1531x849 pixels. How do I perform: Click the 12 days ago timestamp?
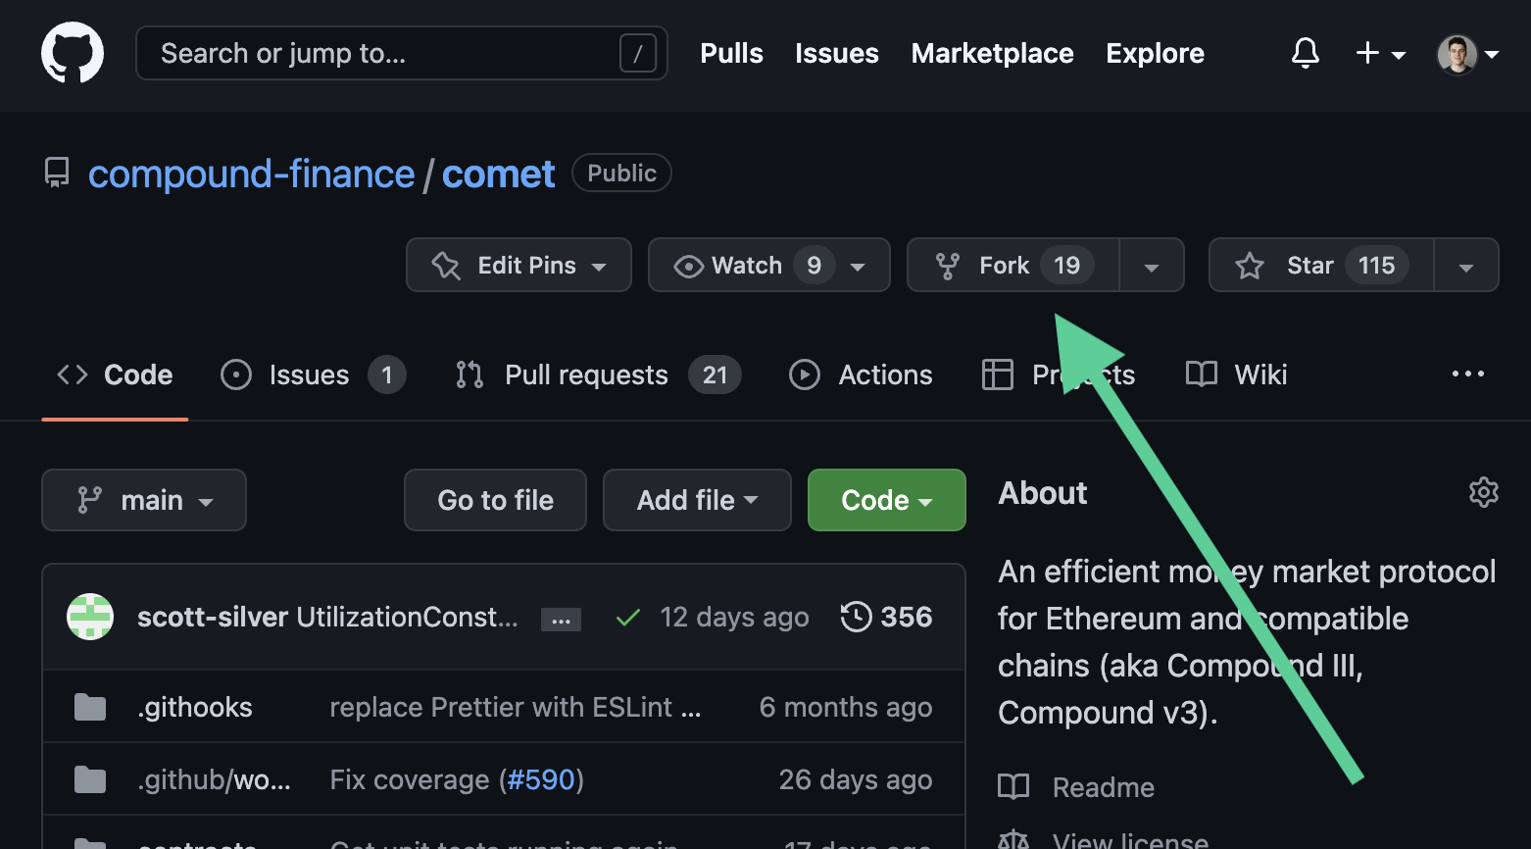point(734,617)
